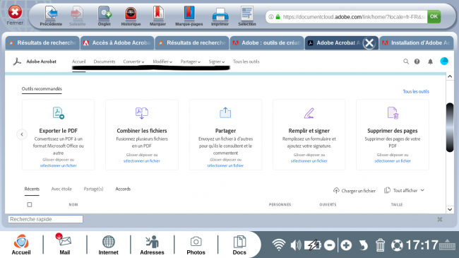Expand the Tout afficher dropdown
Image resolution: width=459 pixels, height=258 pixels.
(x=404, y=191)
